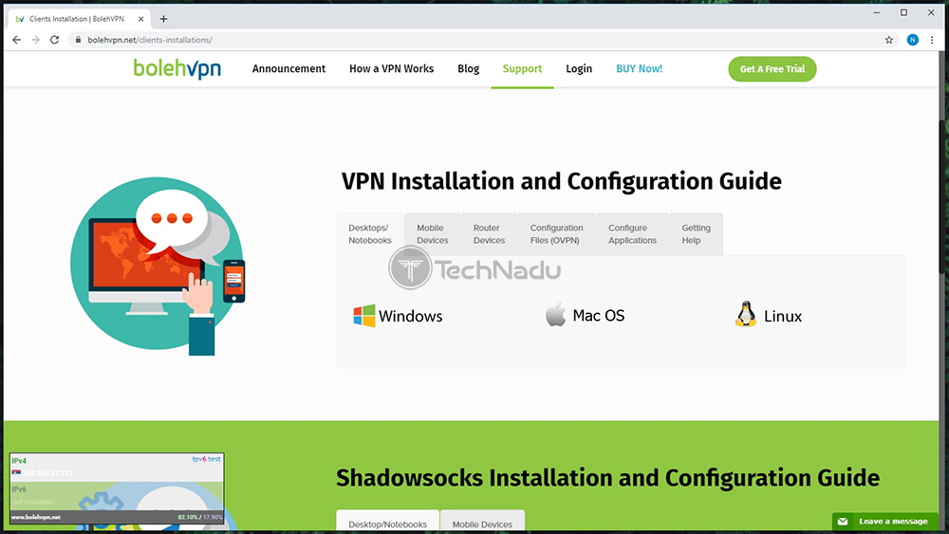949x534 pixels.
Task: Click the envelope icon in chat widget
Action: 843,522
